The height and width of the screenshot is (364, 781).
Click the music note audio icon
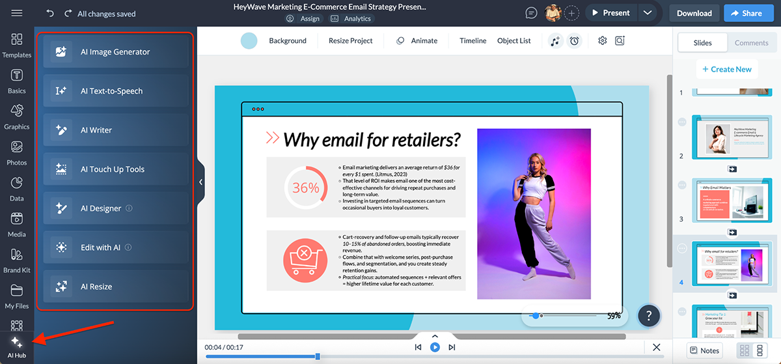(555, 41)
